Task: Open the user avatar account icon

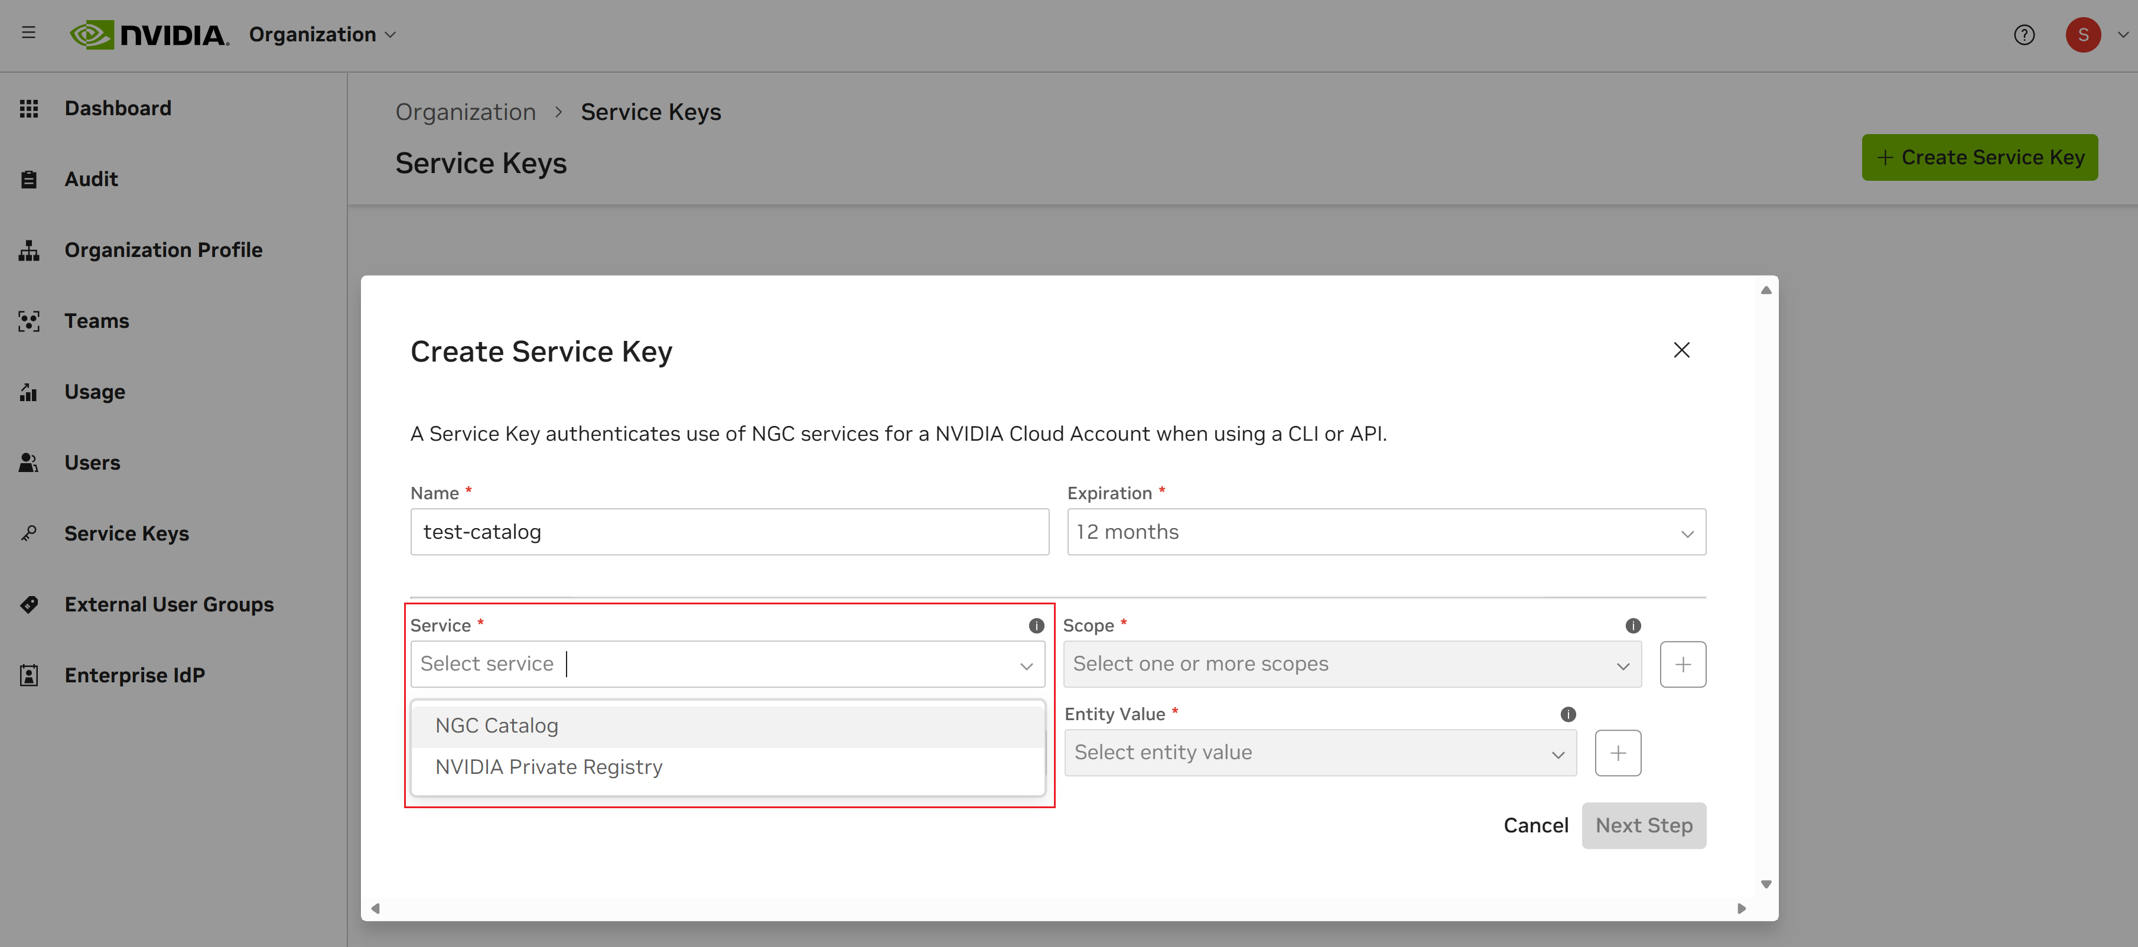Action: coord(2083,34)
